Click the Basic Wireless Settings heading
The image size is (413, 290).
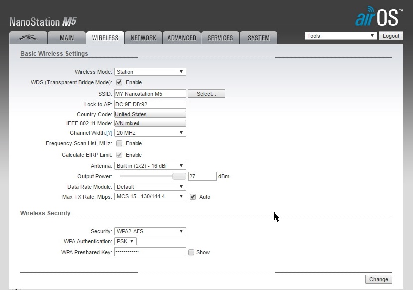click(x=54, y=53)
